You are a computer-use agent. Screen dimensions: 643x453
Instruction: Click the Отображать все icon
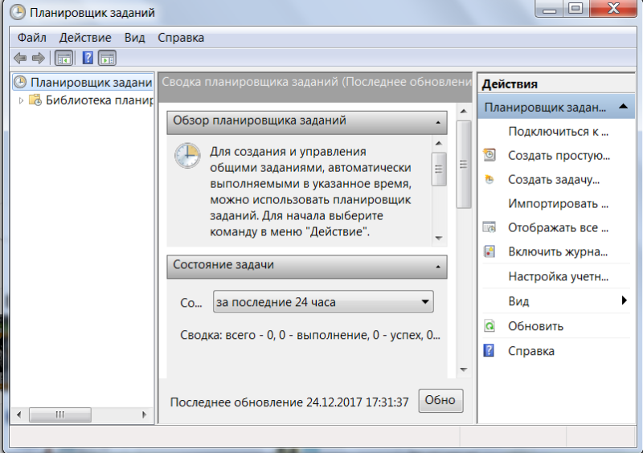click(x=489, y=227)
